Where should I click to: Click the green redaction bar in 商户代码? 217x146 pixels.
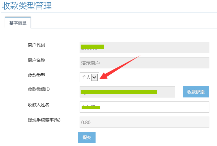(x=92, y=47)
